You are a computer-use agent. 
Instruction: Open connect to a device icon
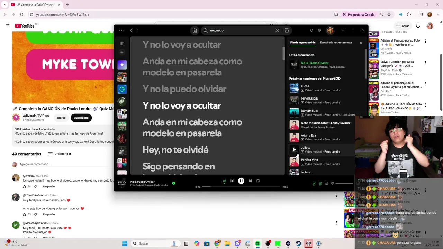(326, 183)
